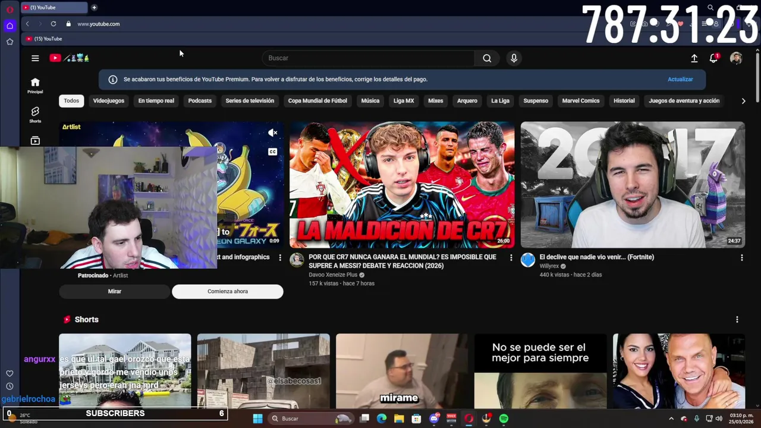Open taskbar clock showing 03:10 p. m.
This screenshot has width=761, height=428.
(741, 418)
